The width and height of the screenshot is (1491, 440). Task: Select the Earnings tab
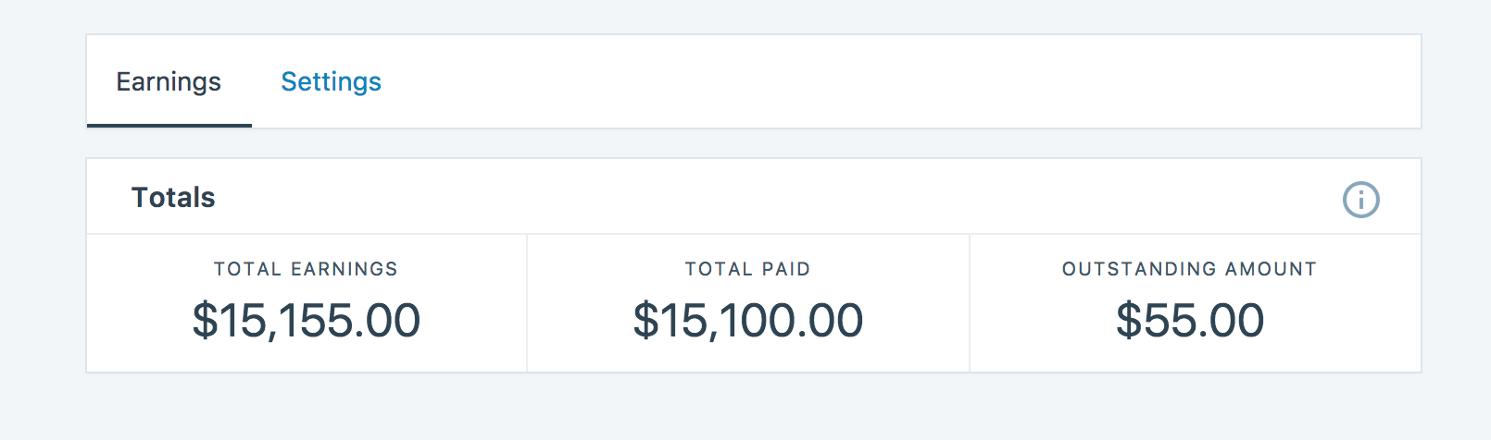click(x=169, y=82)
